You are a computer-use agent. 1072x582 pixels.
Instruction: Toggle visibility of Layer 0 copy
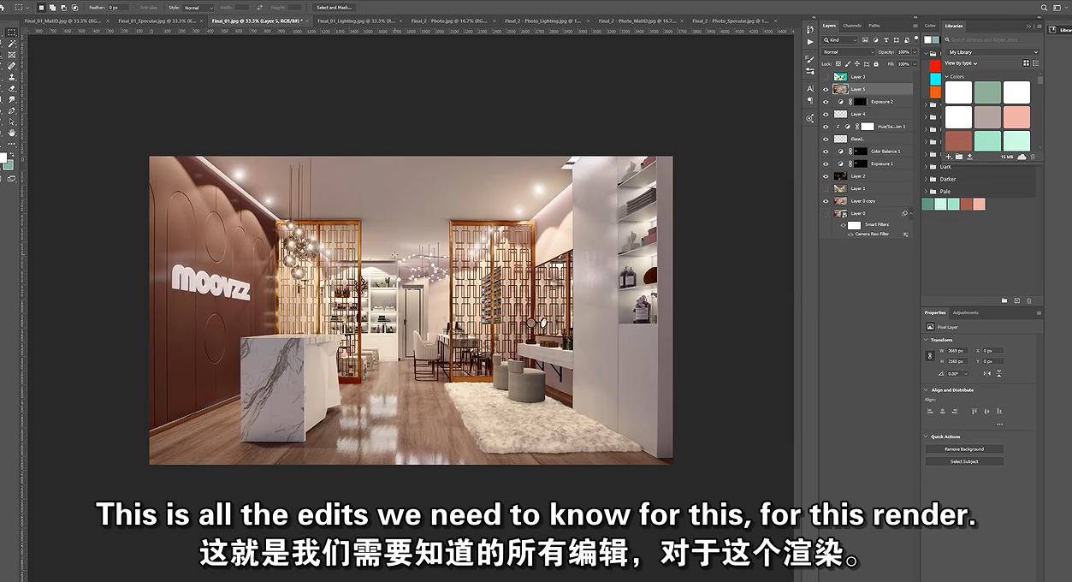tap(826, 201)
